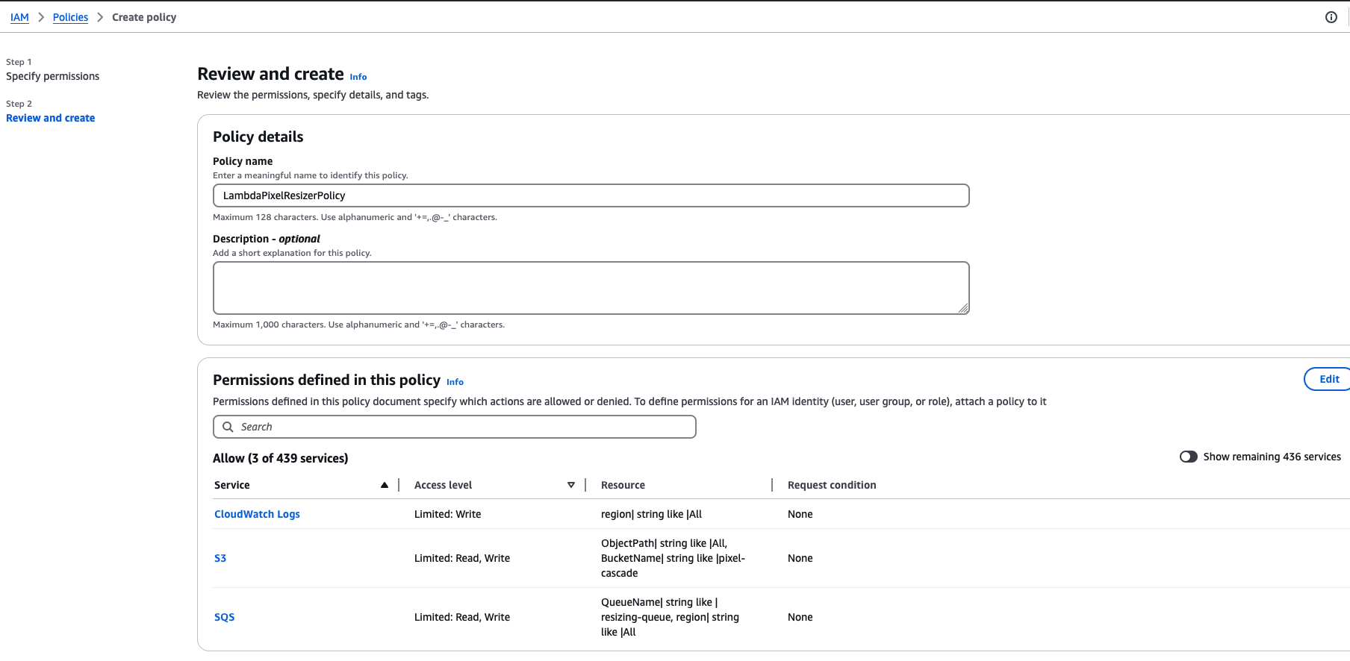Open the CloudWatch Logs service link
The image size is (1350, 661).
point(257,514)
